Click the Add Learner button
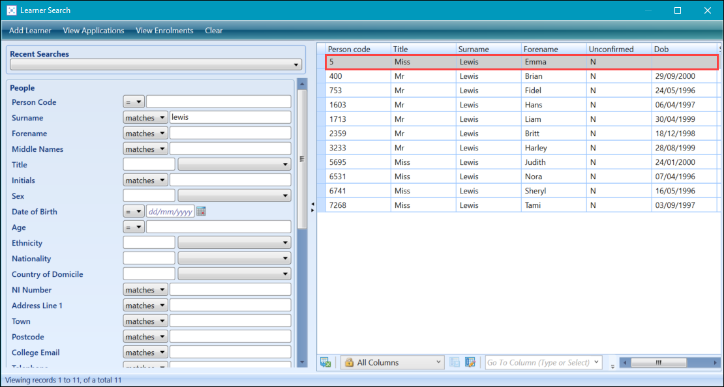Screen dimensions: 724x387 pyautogui.click(x=30, y=30)
